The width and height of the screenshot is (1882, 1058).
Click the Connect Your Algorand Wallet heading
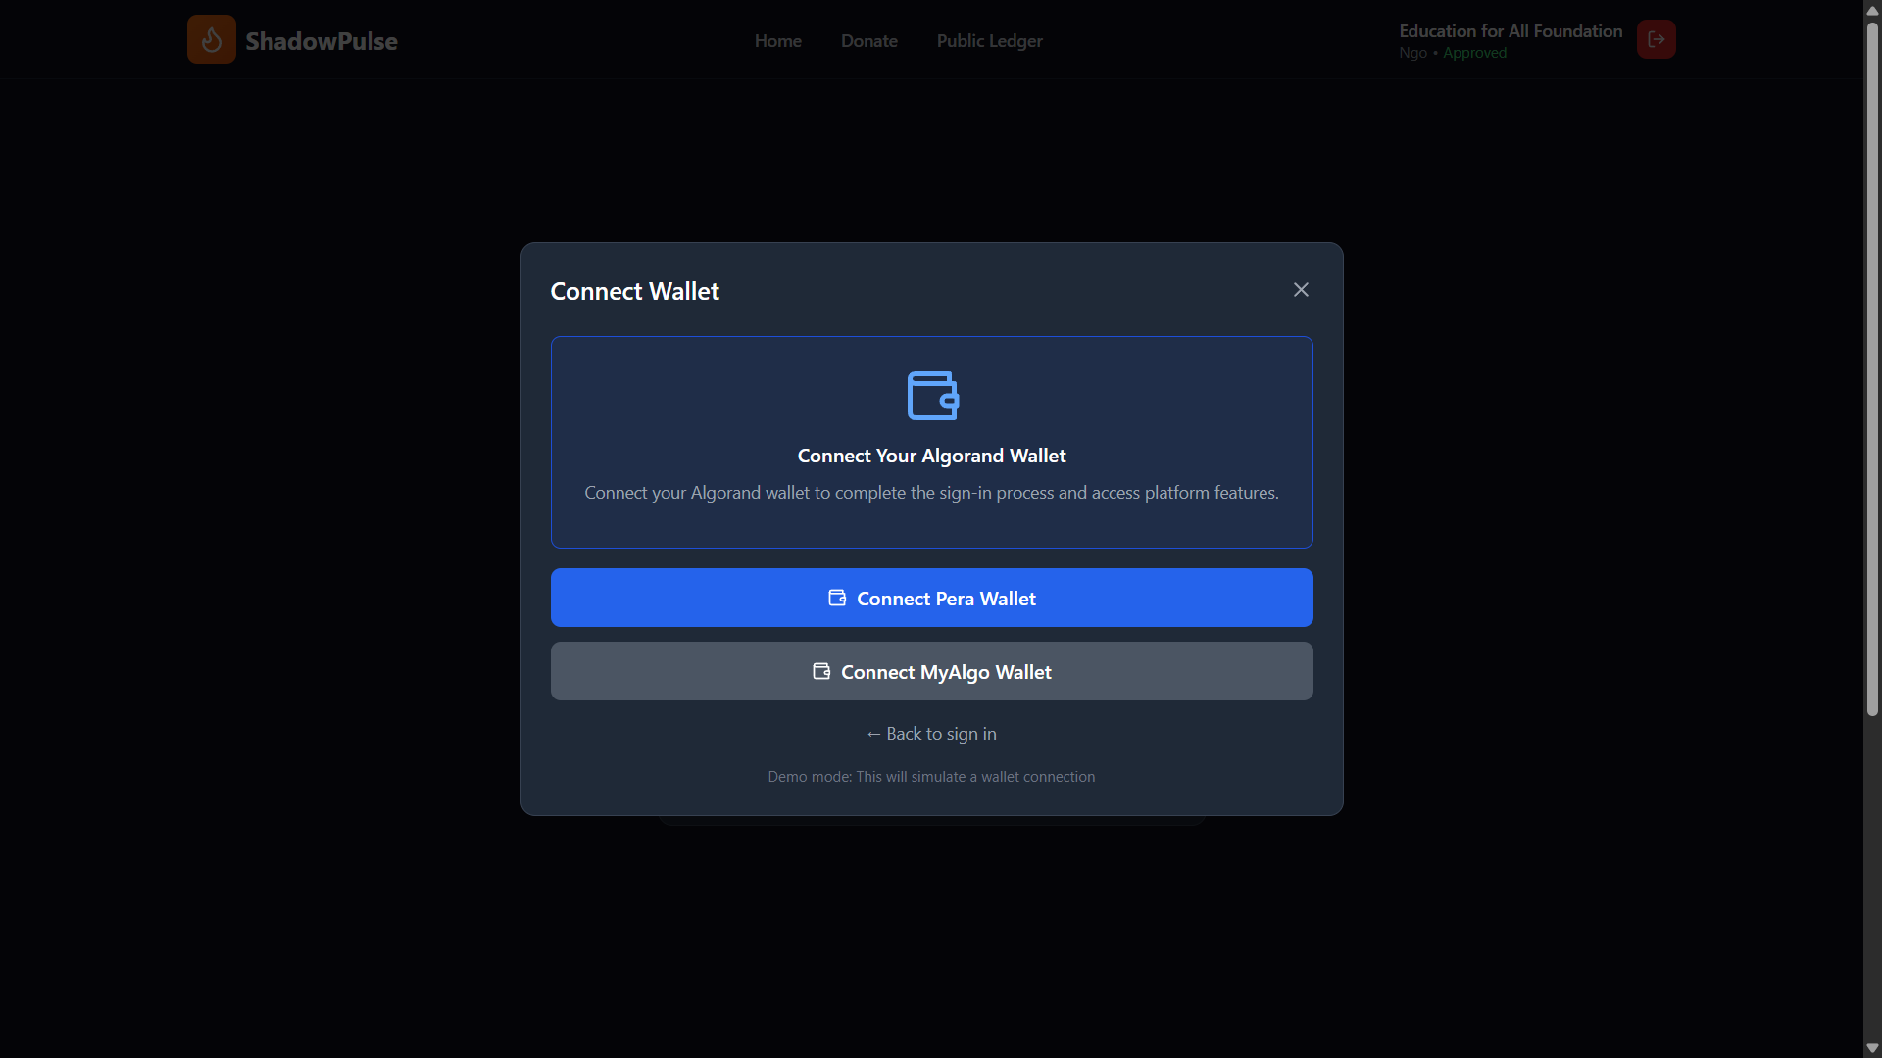click(x=931, y=456)
